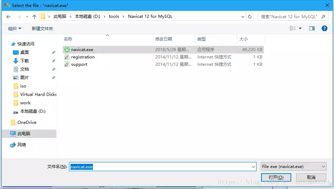Refresh the current folder
Image resolution: width=334 pixels, height=189 pixels.
(250, 16)
